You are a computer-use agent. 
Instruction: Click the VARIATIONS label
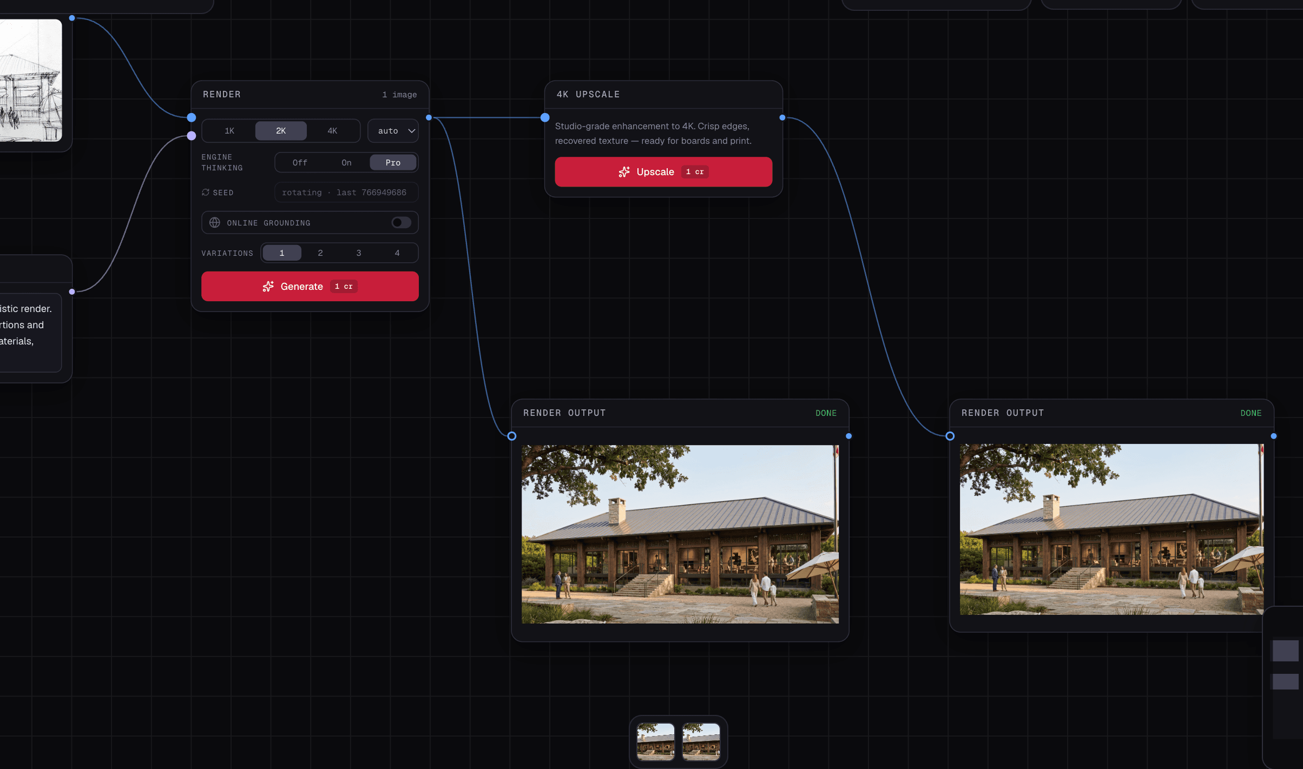coord(227,253)
